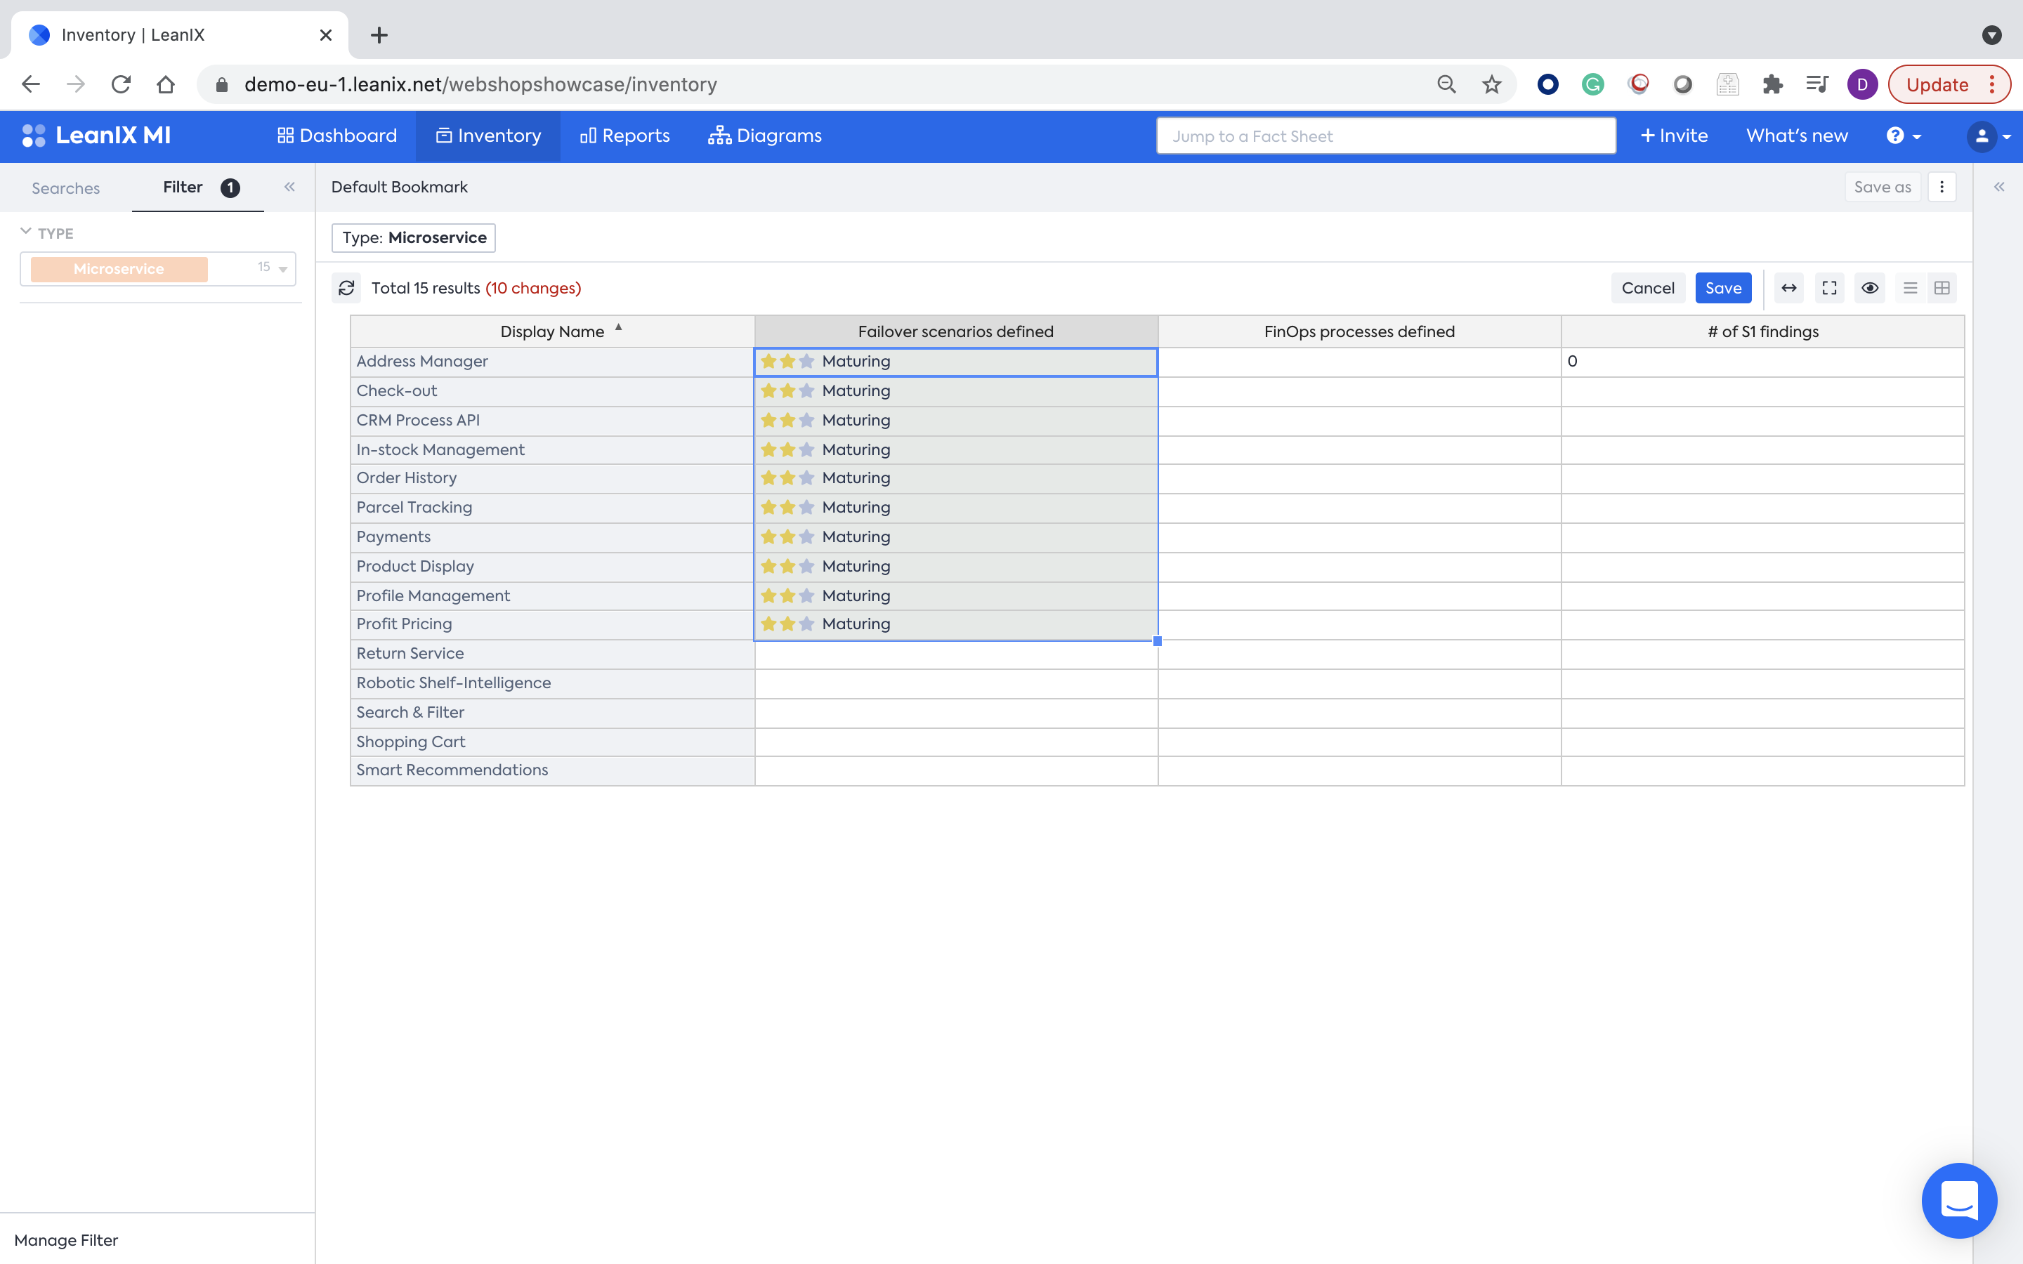Toggle column visibility eye icon
The image size is (2023, 1264).
[x=1870, y=288]
